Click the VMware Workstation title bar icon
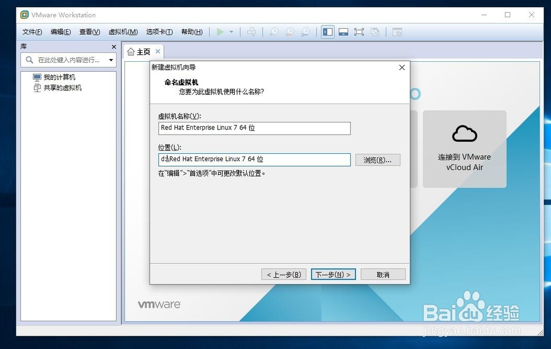The width and height of the screenshot is (551, 349). [x=24, y=15]
